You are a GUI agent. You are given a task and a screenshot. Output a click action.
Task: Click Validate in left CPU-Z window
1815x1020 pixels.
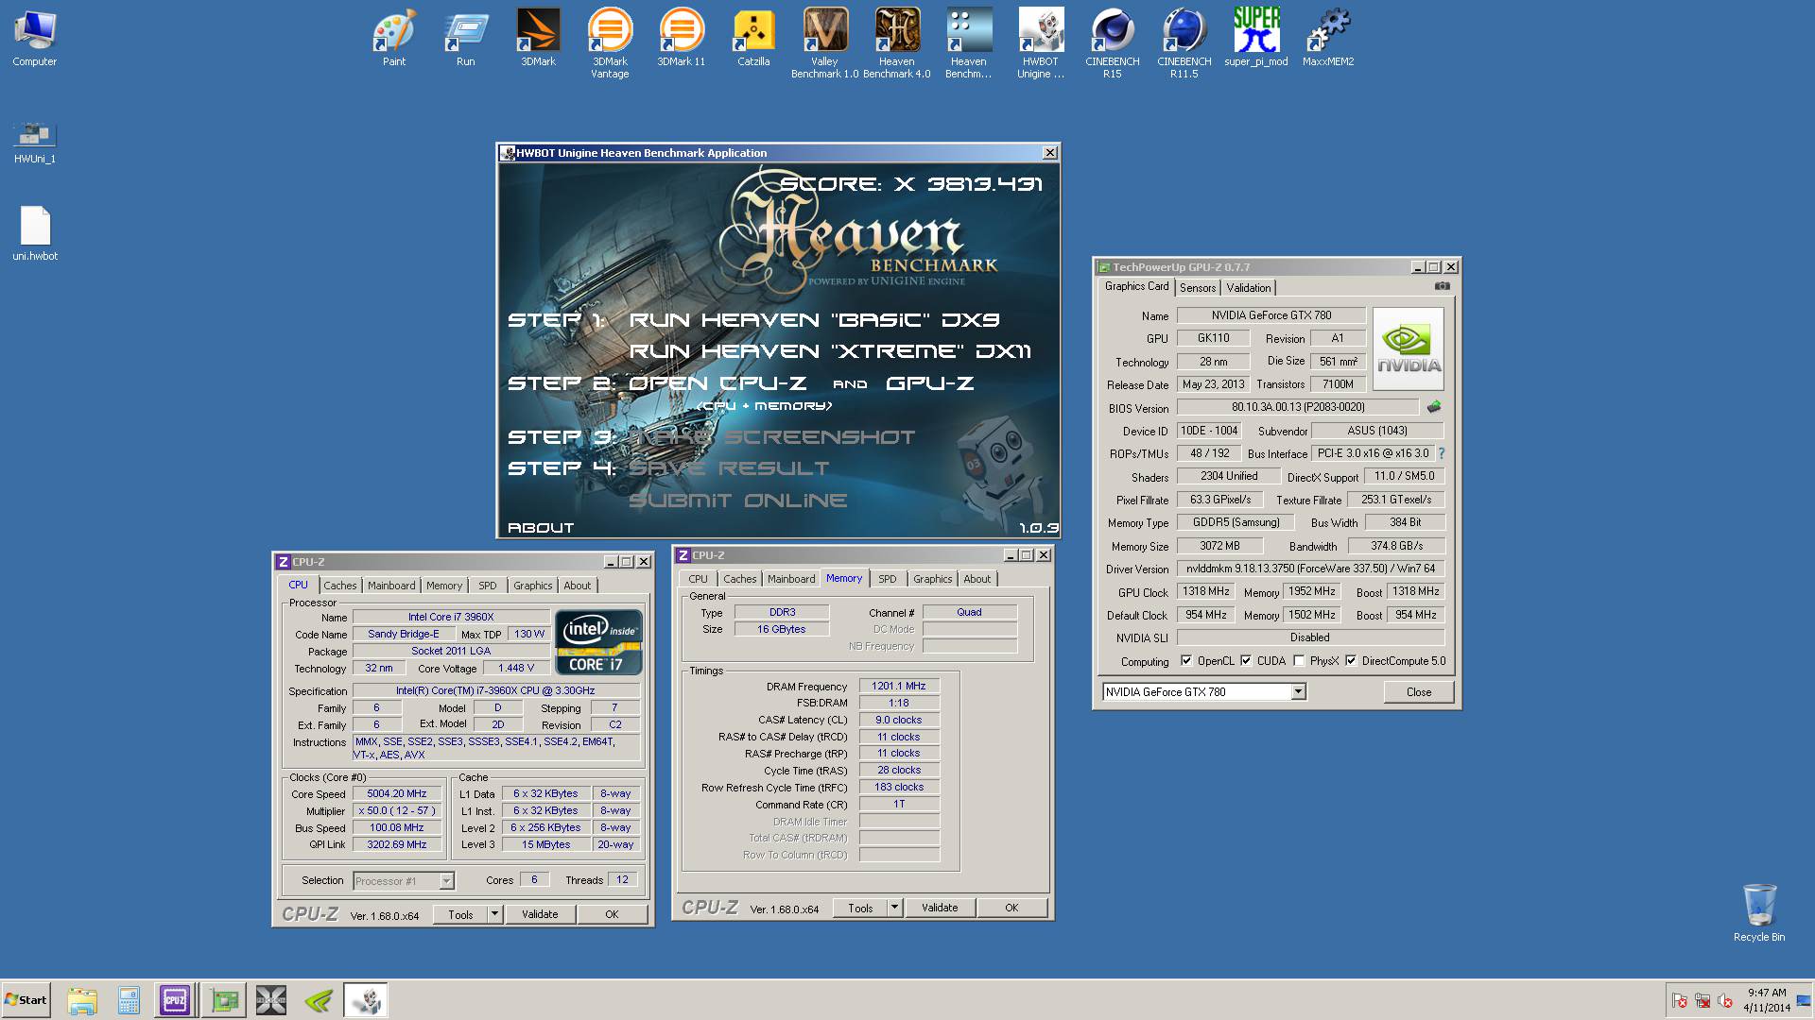[x=540, y=914]
